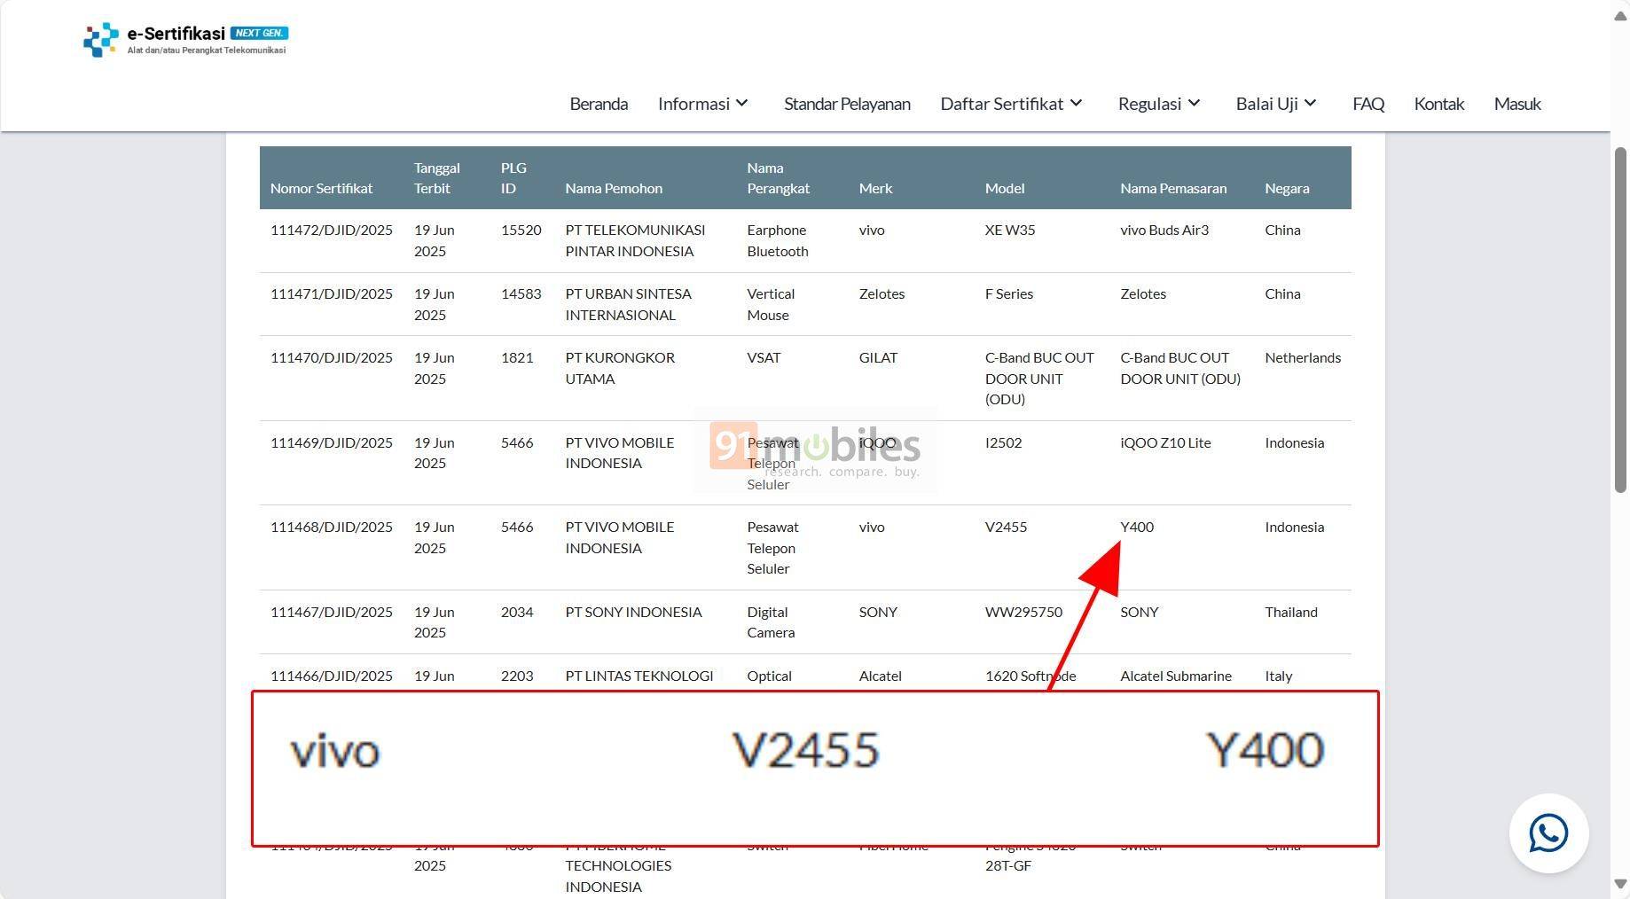
Task: Expand the Informasi dropdown chevron
Action: pyautogui.click(x=742, y=103)
